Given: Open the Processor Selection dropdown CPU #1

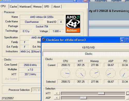Looking at the screenshot, I should 36,90.
